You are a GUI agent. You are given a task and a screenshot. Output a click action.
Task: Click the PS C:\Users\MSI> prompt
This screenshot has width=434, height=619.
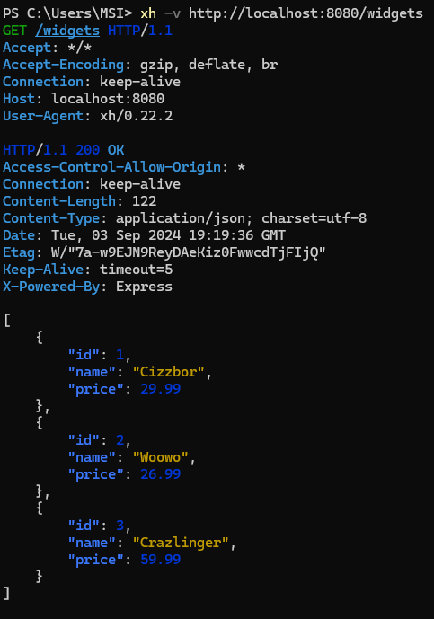point(67,13)
